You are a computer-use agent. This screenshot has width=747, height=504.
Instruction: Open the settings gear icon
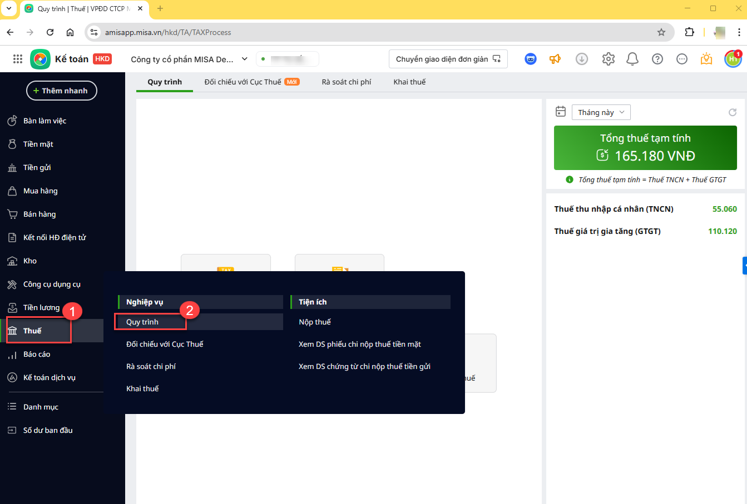click(x=608, y=59)
